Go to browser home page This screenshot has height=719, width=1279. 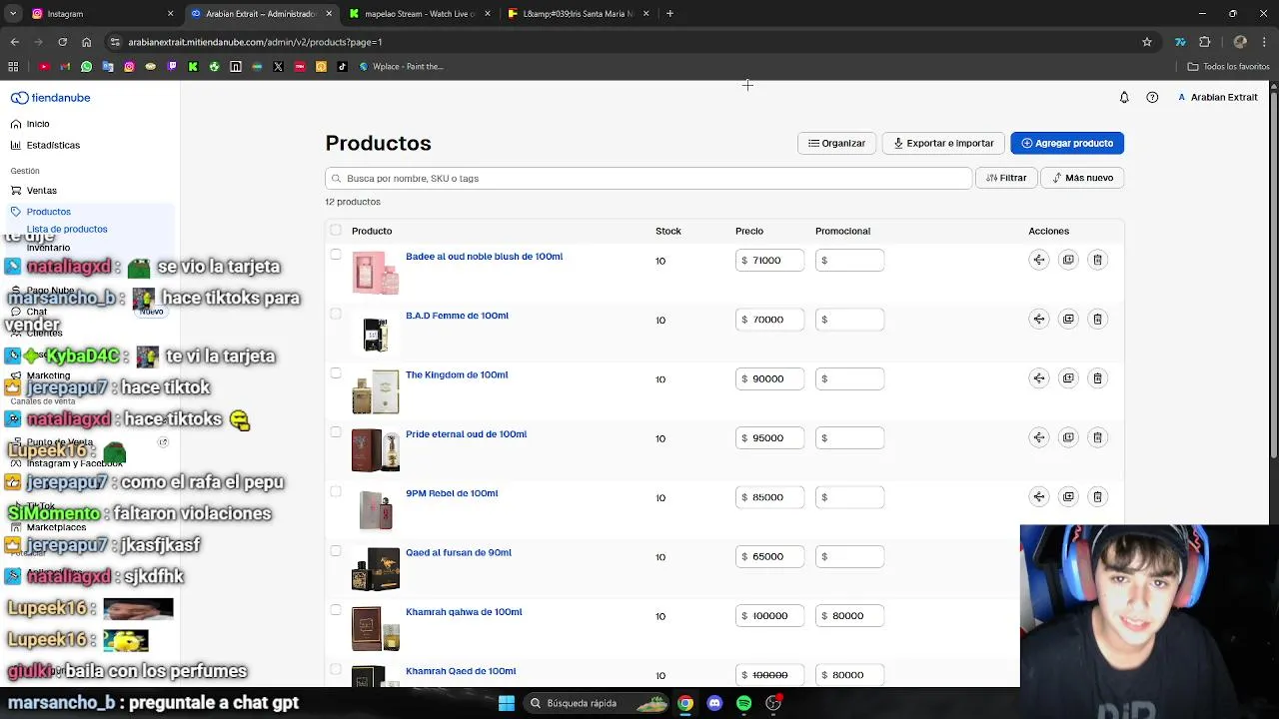(x=86, y=42)
